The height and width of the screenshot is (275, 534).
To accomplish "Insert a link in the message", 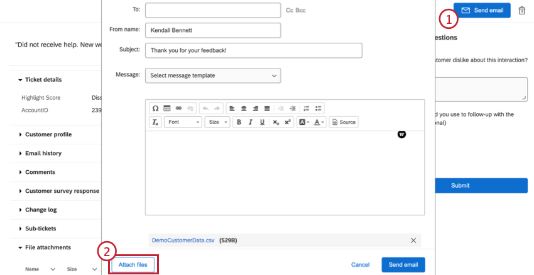I will [x=179, y=109].
